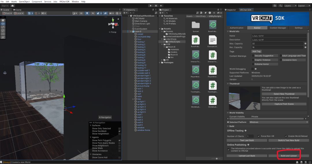Open the Undo History icon
This screenshot has height=164, width=312.
coord(275,6)
